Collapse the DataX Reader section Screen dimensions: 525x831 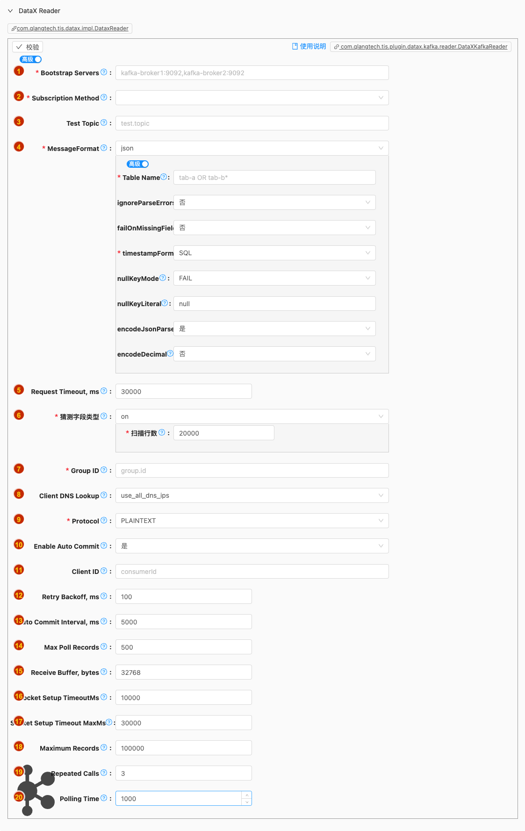[10, 11]
